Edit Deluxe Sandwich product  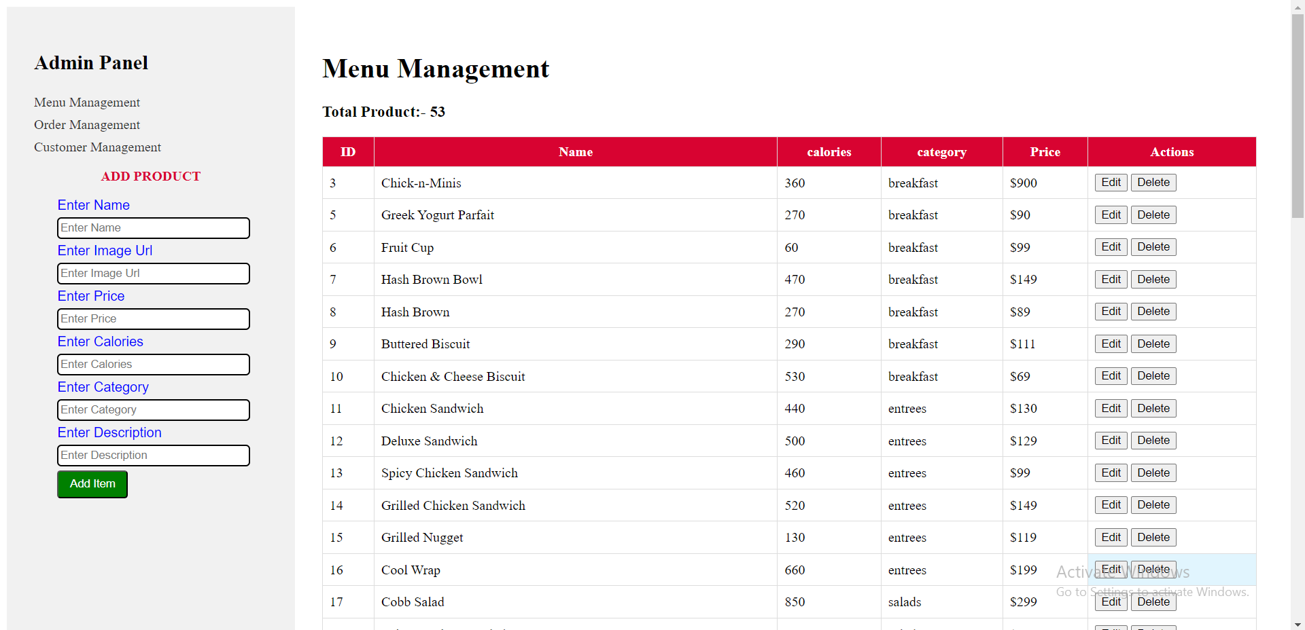(x=1111, y=441)
